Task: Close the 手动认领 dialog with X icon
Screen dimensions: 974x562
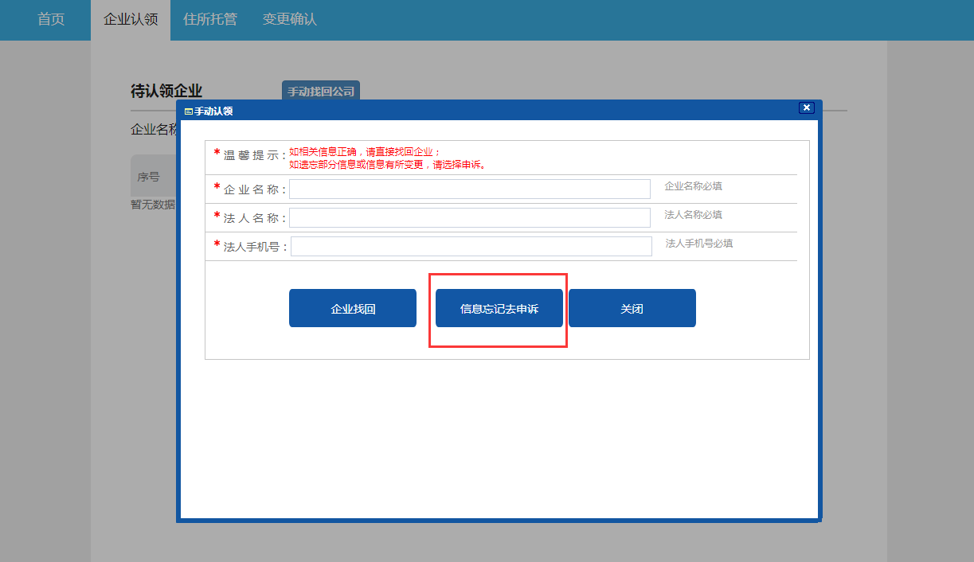Action: pos(806,108)
